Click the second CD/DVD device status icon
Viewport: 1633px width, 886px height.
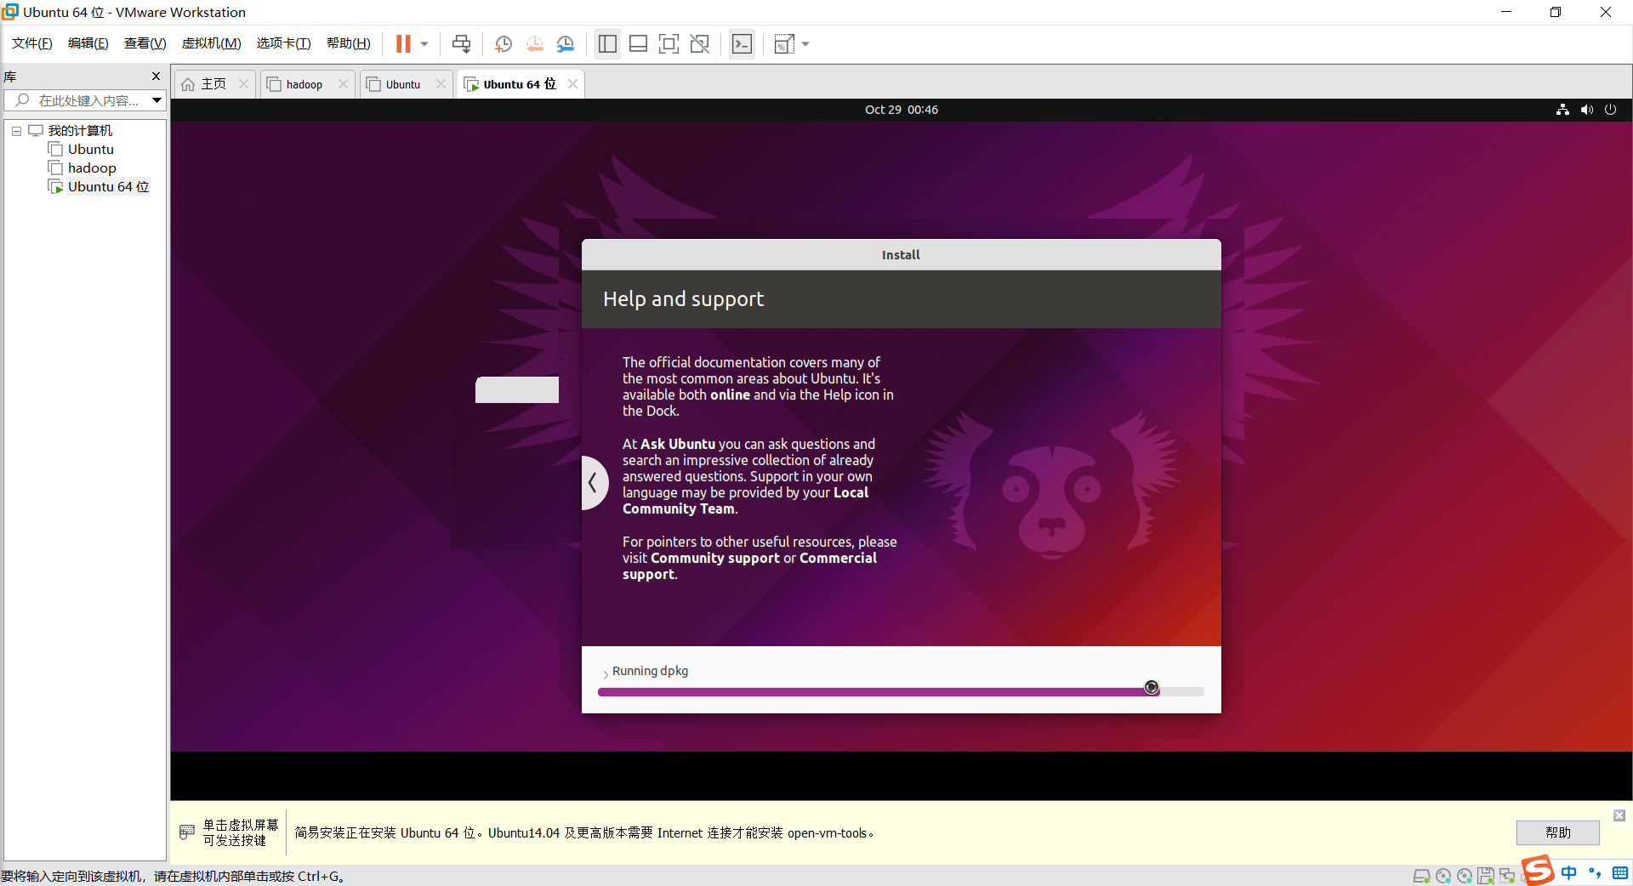point(1465,876)
